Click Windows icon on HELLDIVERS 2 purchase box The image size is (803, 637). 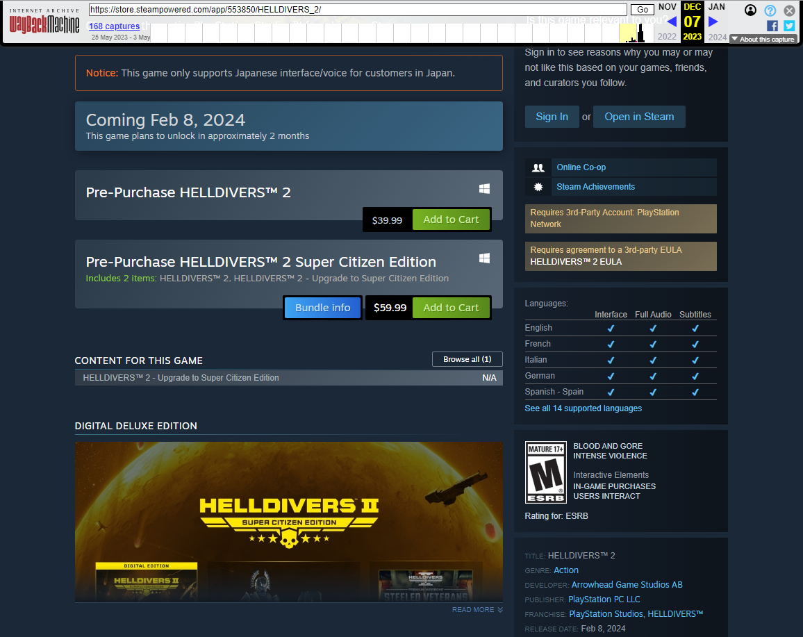click(484, 189)
